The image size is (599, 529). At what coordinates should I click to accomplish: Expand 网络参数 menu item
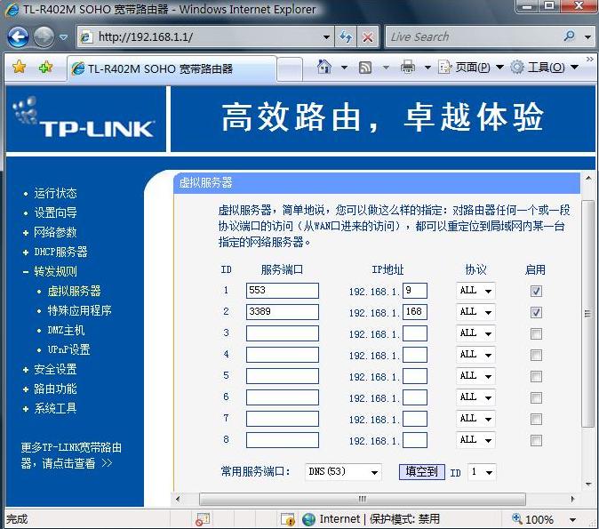(x=55, y=232)
